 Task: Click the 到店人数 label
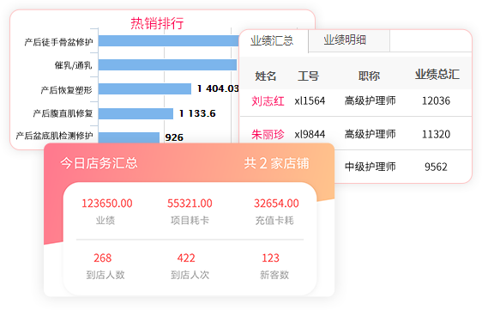point(105,275)
